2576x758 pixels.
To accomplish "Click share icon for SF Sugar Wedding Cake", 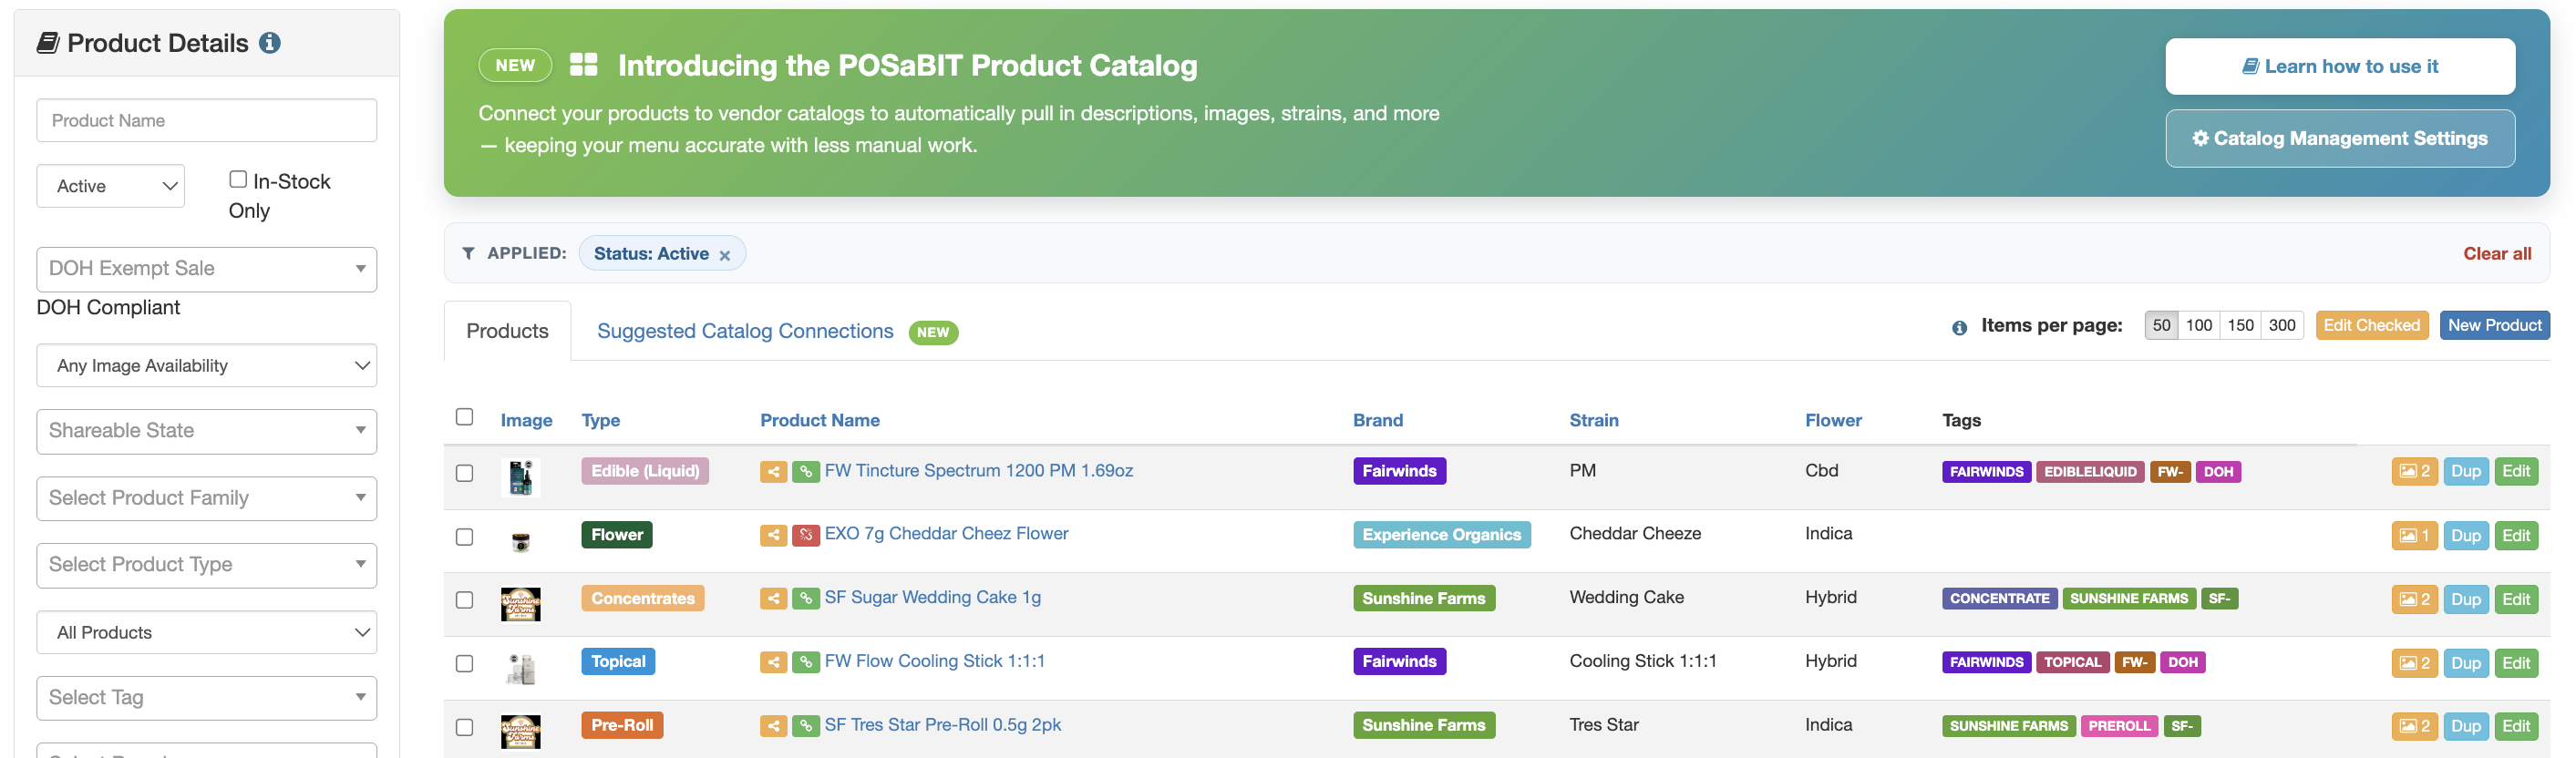I will (773, 599).
